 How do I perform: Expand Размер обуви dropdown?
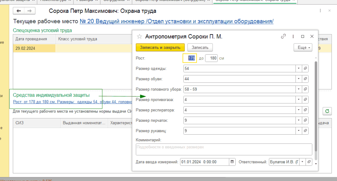coord(298,79)
